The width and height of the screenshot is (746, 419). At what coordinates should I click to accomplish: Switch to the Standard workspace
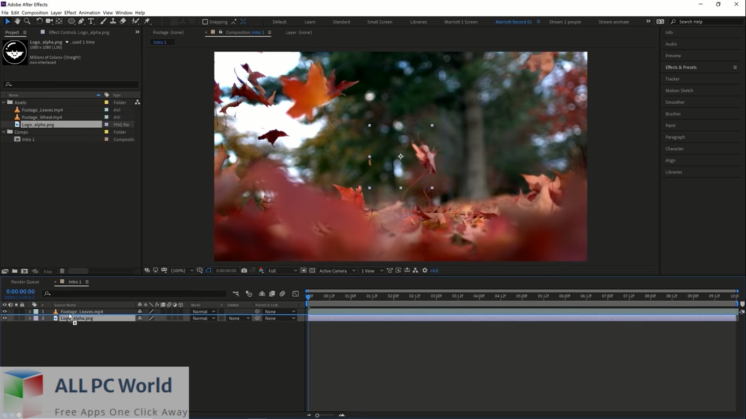click(x=341, y=22)
